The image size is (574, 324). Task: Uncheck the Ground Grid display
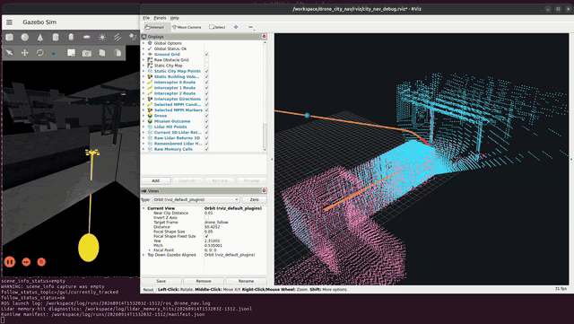point(207,54)
